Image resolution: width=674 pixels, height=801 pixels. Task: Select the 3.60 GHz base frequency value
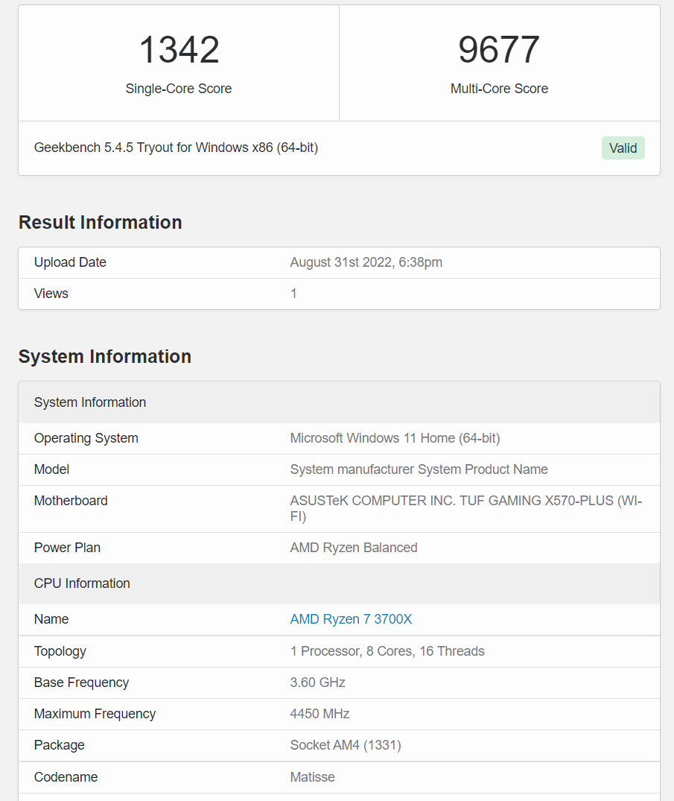click(318, 683)
